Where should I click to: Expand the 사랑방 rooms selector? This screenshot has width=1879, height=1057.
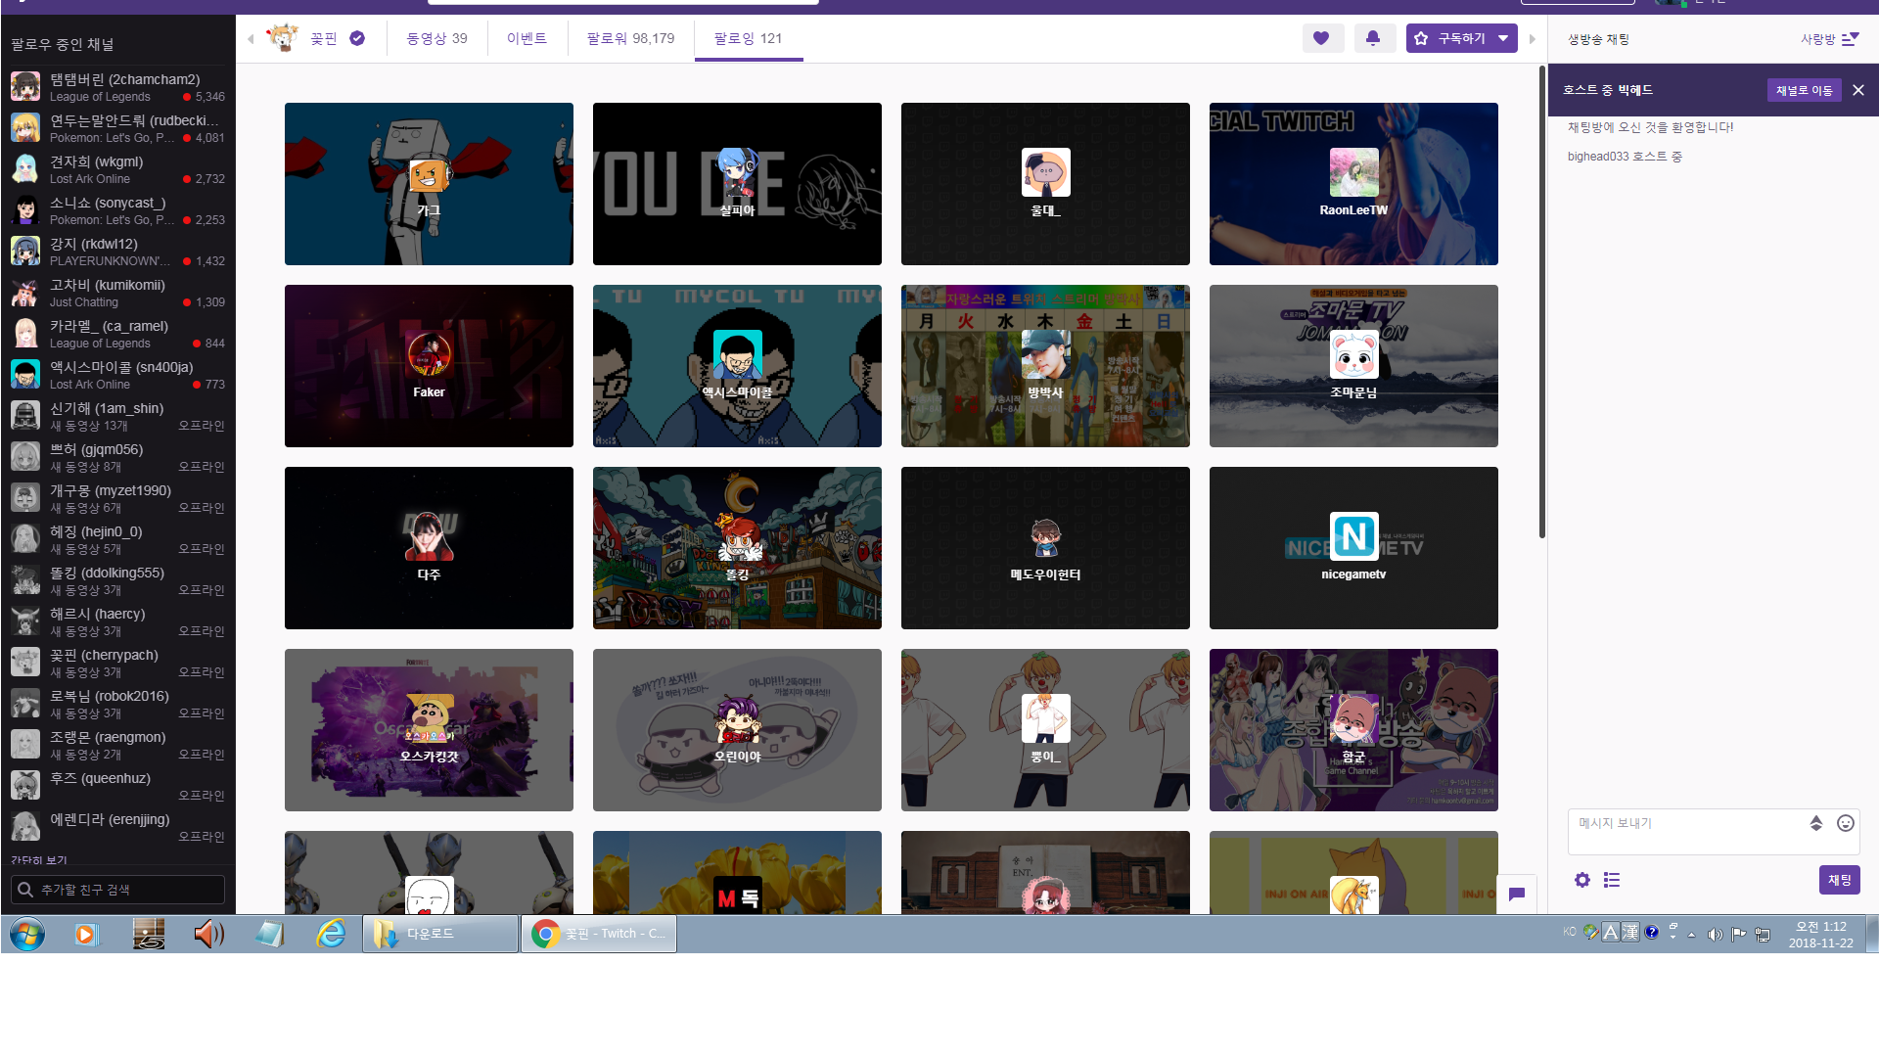pos(1829,39)
